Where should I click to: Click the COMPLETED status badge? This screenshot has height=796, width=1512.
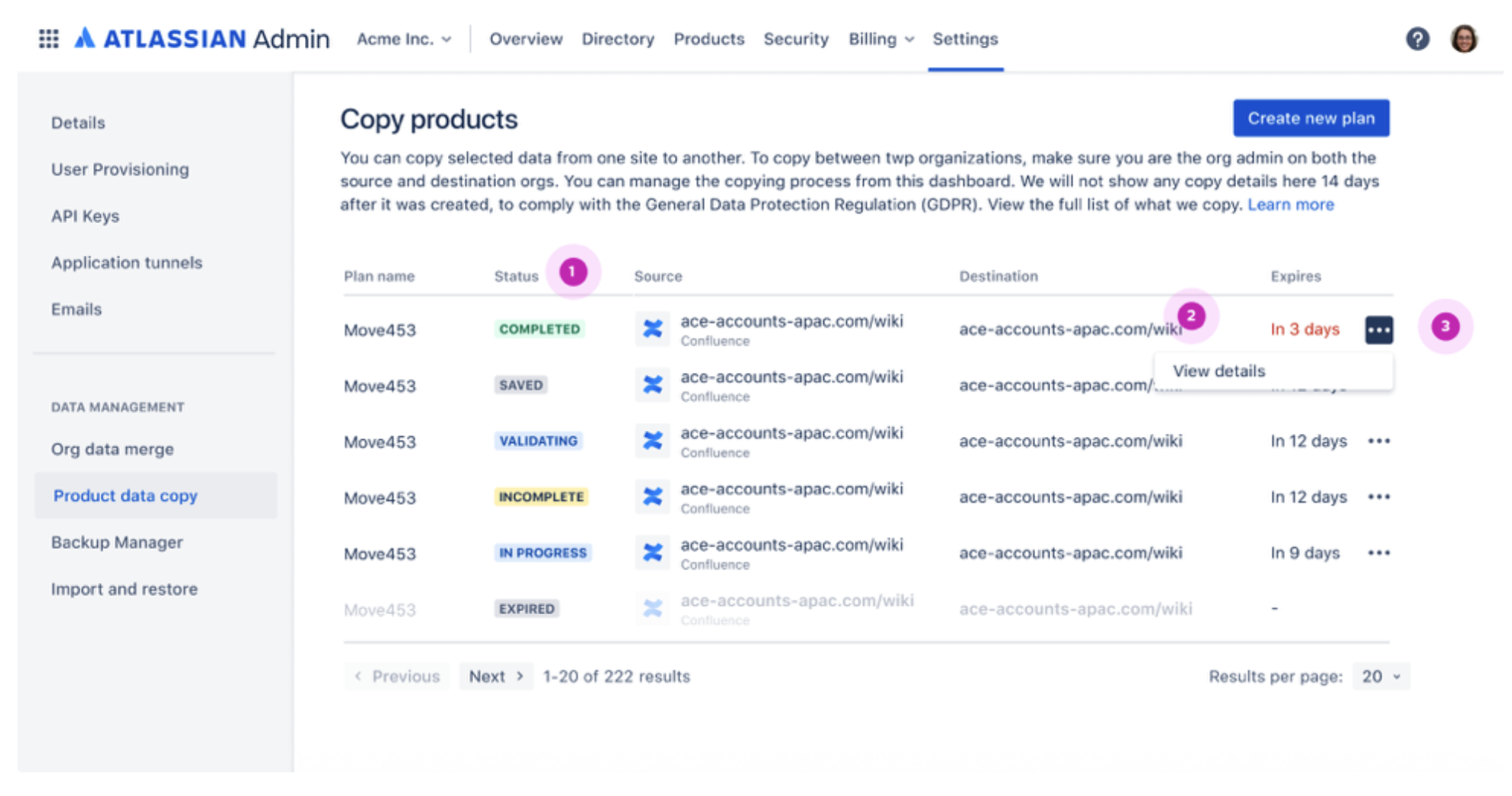click(x=540, y=329)
